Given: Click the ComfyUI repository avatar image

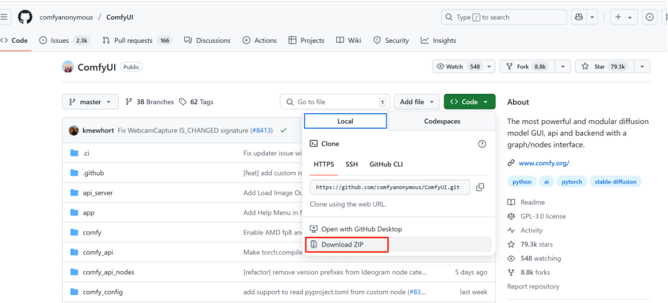Looking at the screenshot, I should click(68, 67).
